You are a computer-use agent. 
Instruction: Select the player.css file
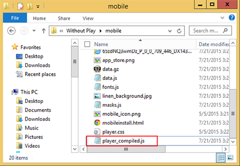[113, 132]
